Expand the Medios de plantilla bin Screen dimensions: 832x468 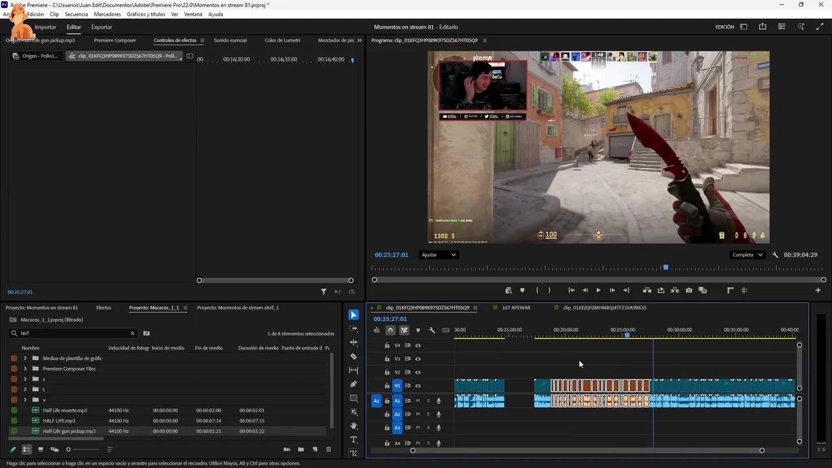pos(25,358)
